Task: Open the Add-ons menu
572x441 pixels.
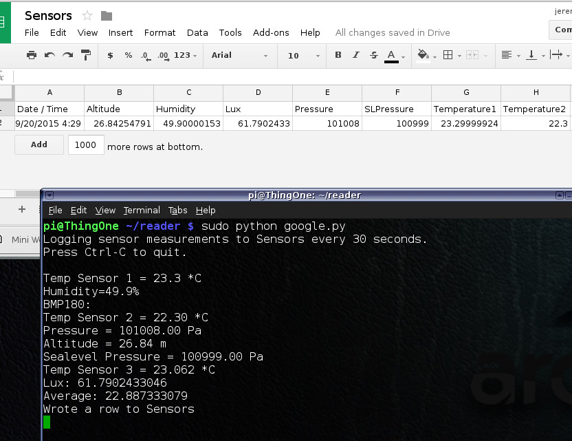Action: (x=269, y=32)
